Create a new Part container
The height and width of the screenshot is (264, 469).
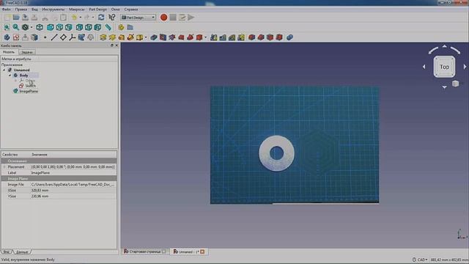[121, 28]
